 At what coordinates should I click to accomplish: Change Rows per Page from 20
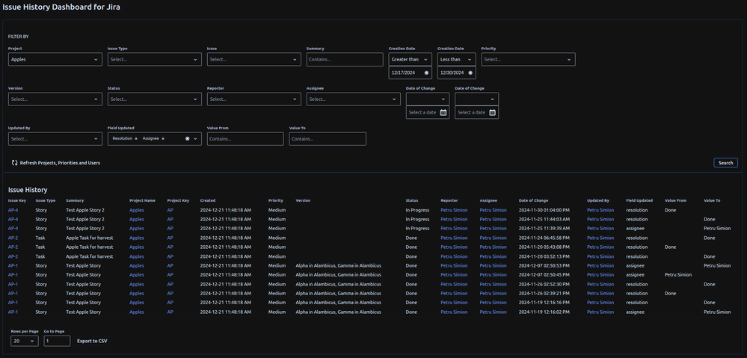pyautogui.click(x=25, y=341)
